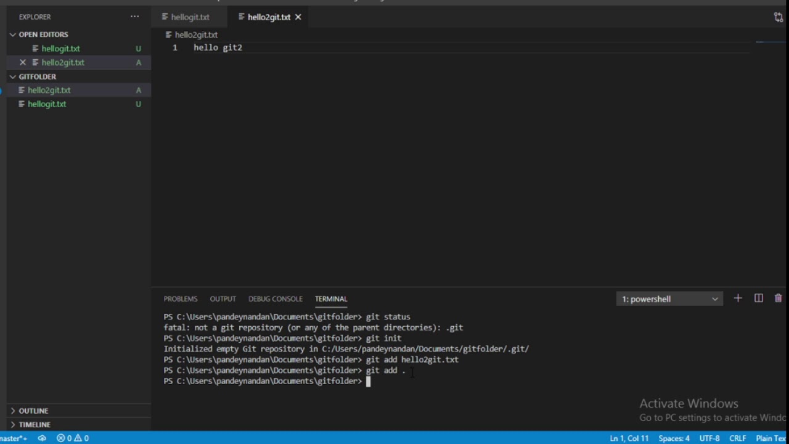Click the 'A' badge on hello2git.txt in Open Editors
The height and width of the screenshot is (444, 789).
pos(138,62)
